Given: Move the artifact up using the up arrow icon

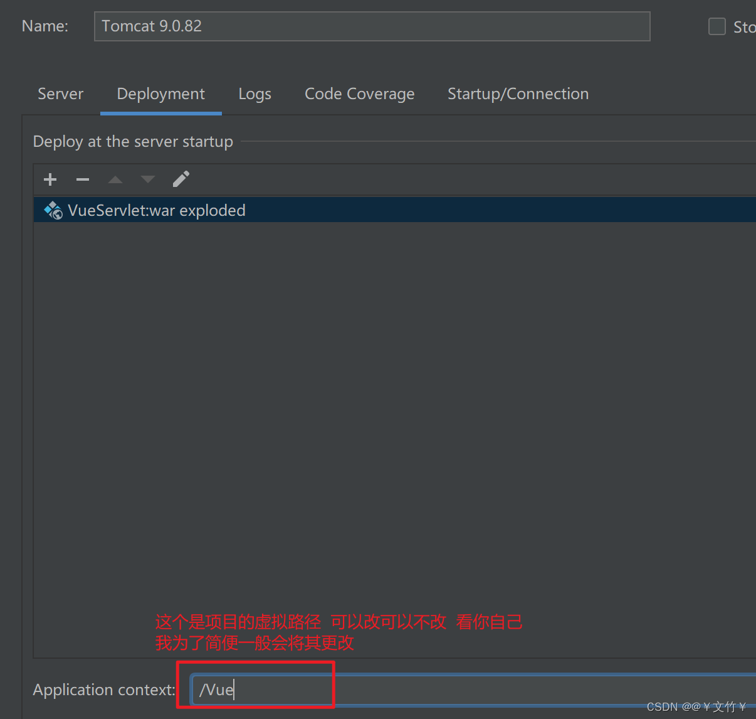Looking at the screenshot, I should point(115,179).
